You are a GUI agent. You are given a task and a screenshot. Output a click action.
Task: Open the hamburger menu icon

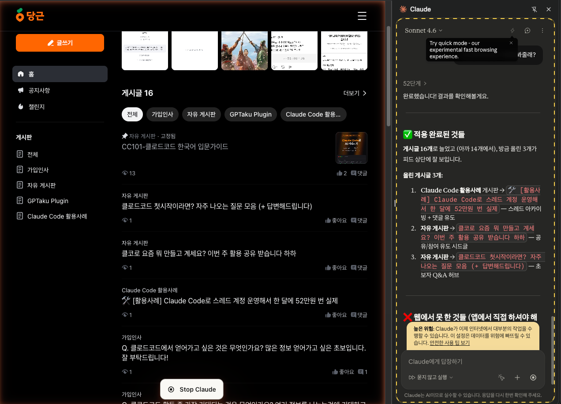pos(362,16)
